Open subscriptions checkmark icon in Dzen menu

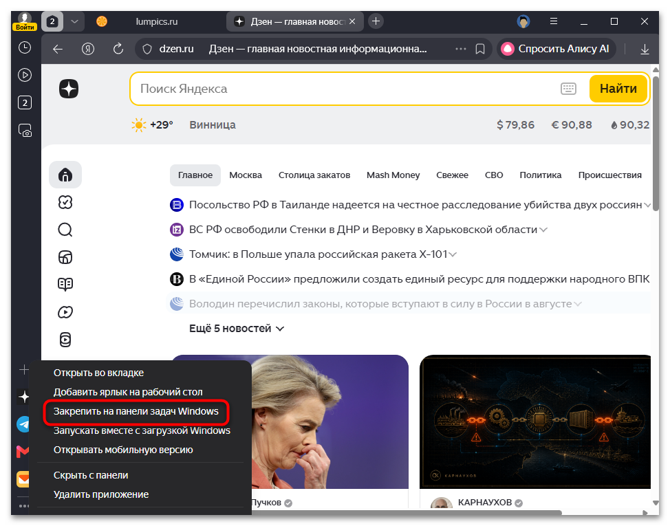65,202
